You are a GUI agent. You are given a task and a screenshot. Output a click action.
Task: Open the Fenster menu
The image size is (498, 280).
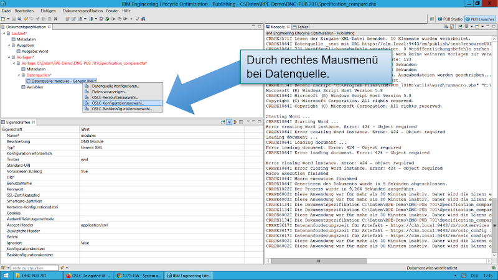point(112,11)
